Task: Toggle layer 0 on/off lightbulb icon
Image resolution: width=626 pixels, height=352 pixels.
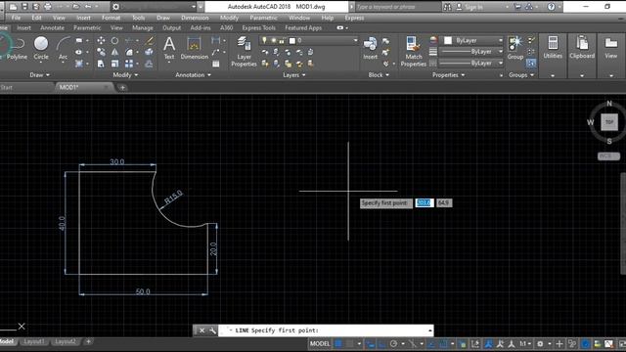Action: point(264,40)
